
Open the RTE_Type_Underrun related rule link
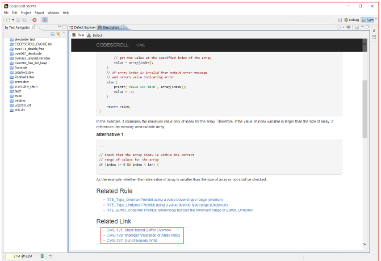click(167, 205)
